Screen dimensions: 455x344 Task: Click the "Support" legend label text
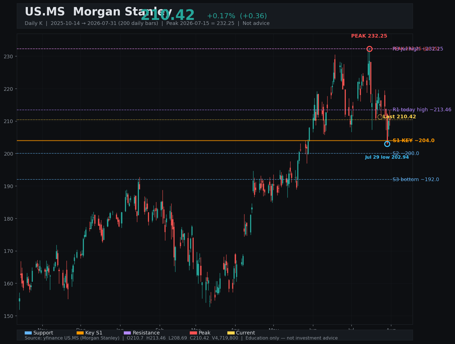[x=43, y=333]
